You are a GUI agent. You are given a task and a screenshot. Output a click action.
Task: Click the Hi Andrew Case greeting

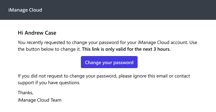(x=37, y=33)
